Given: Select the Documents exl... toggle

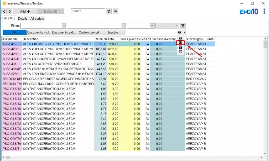Looking at the screenshot, I should click(x=64, y=32).
